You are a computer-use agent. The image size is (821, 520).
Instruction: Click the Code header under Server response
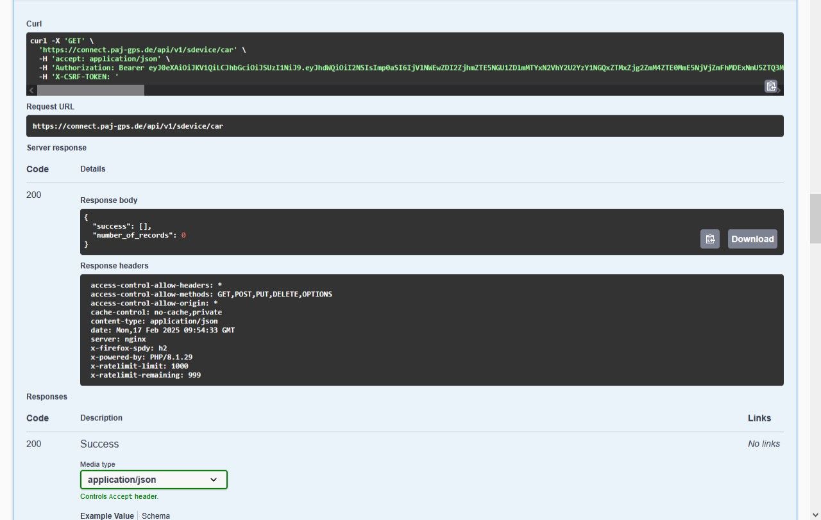[x=38, y=169]
